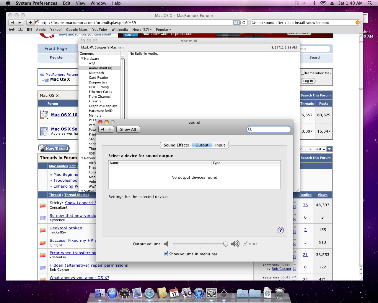Click System Preferences gear in Dock
This screenshot has width=378, height=303.
[211, 293]
